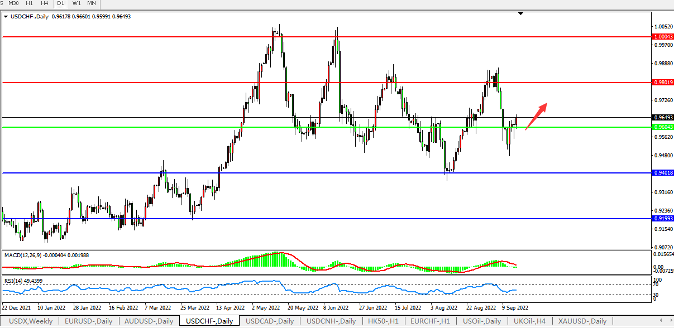Click the chart shift triangle marker at top
Image resolution: width=674 pixels, height=328 pixels.
(520, 13)
